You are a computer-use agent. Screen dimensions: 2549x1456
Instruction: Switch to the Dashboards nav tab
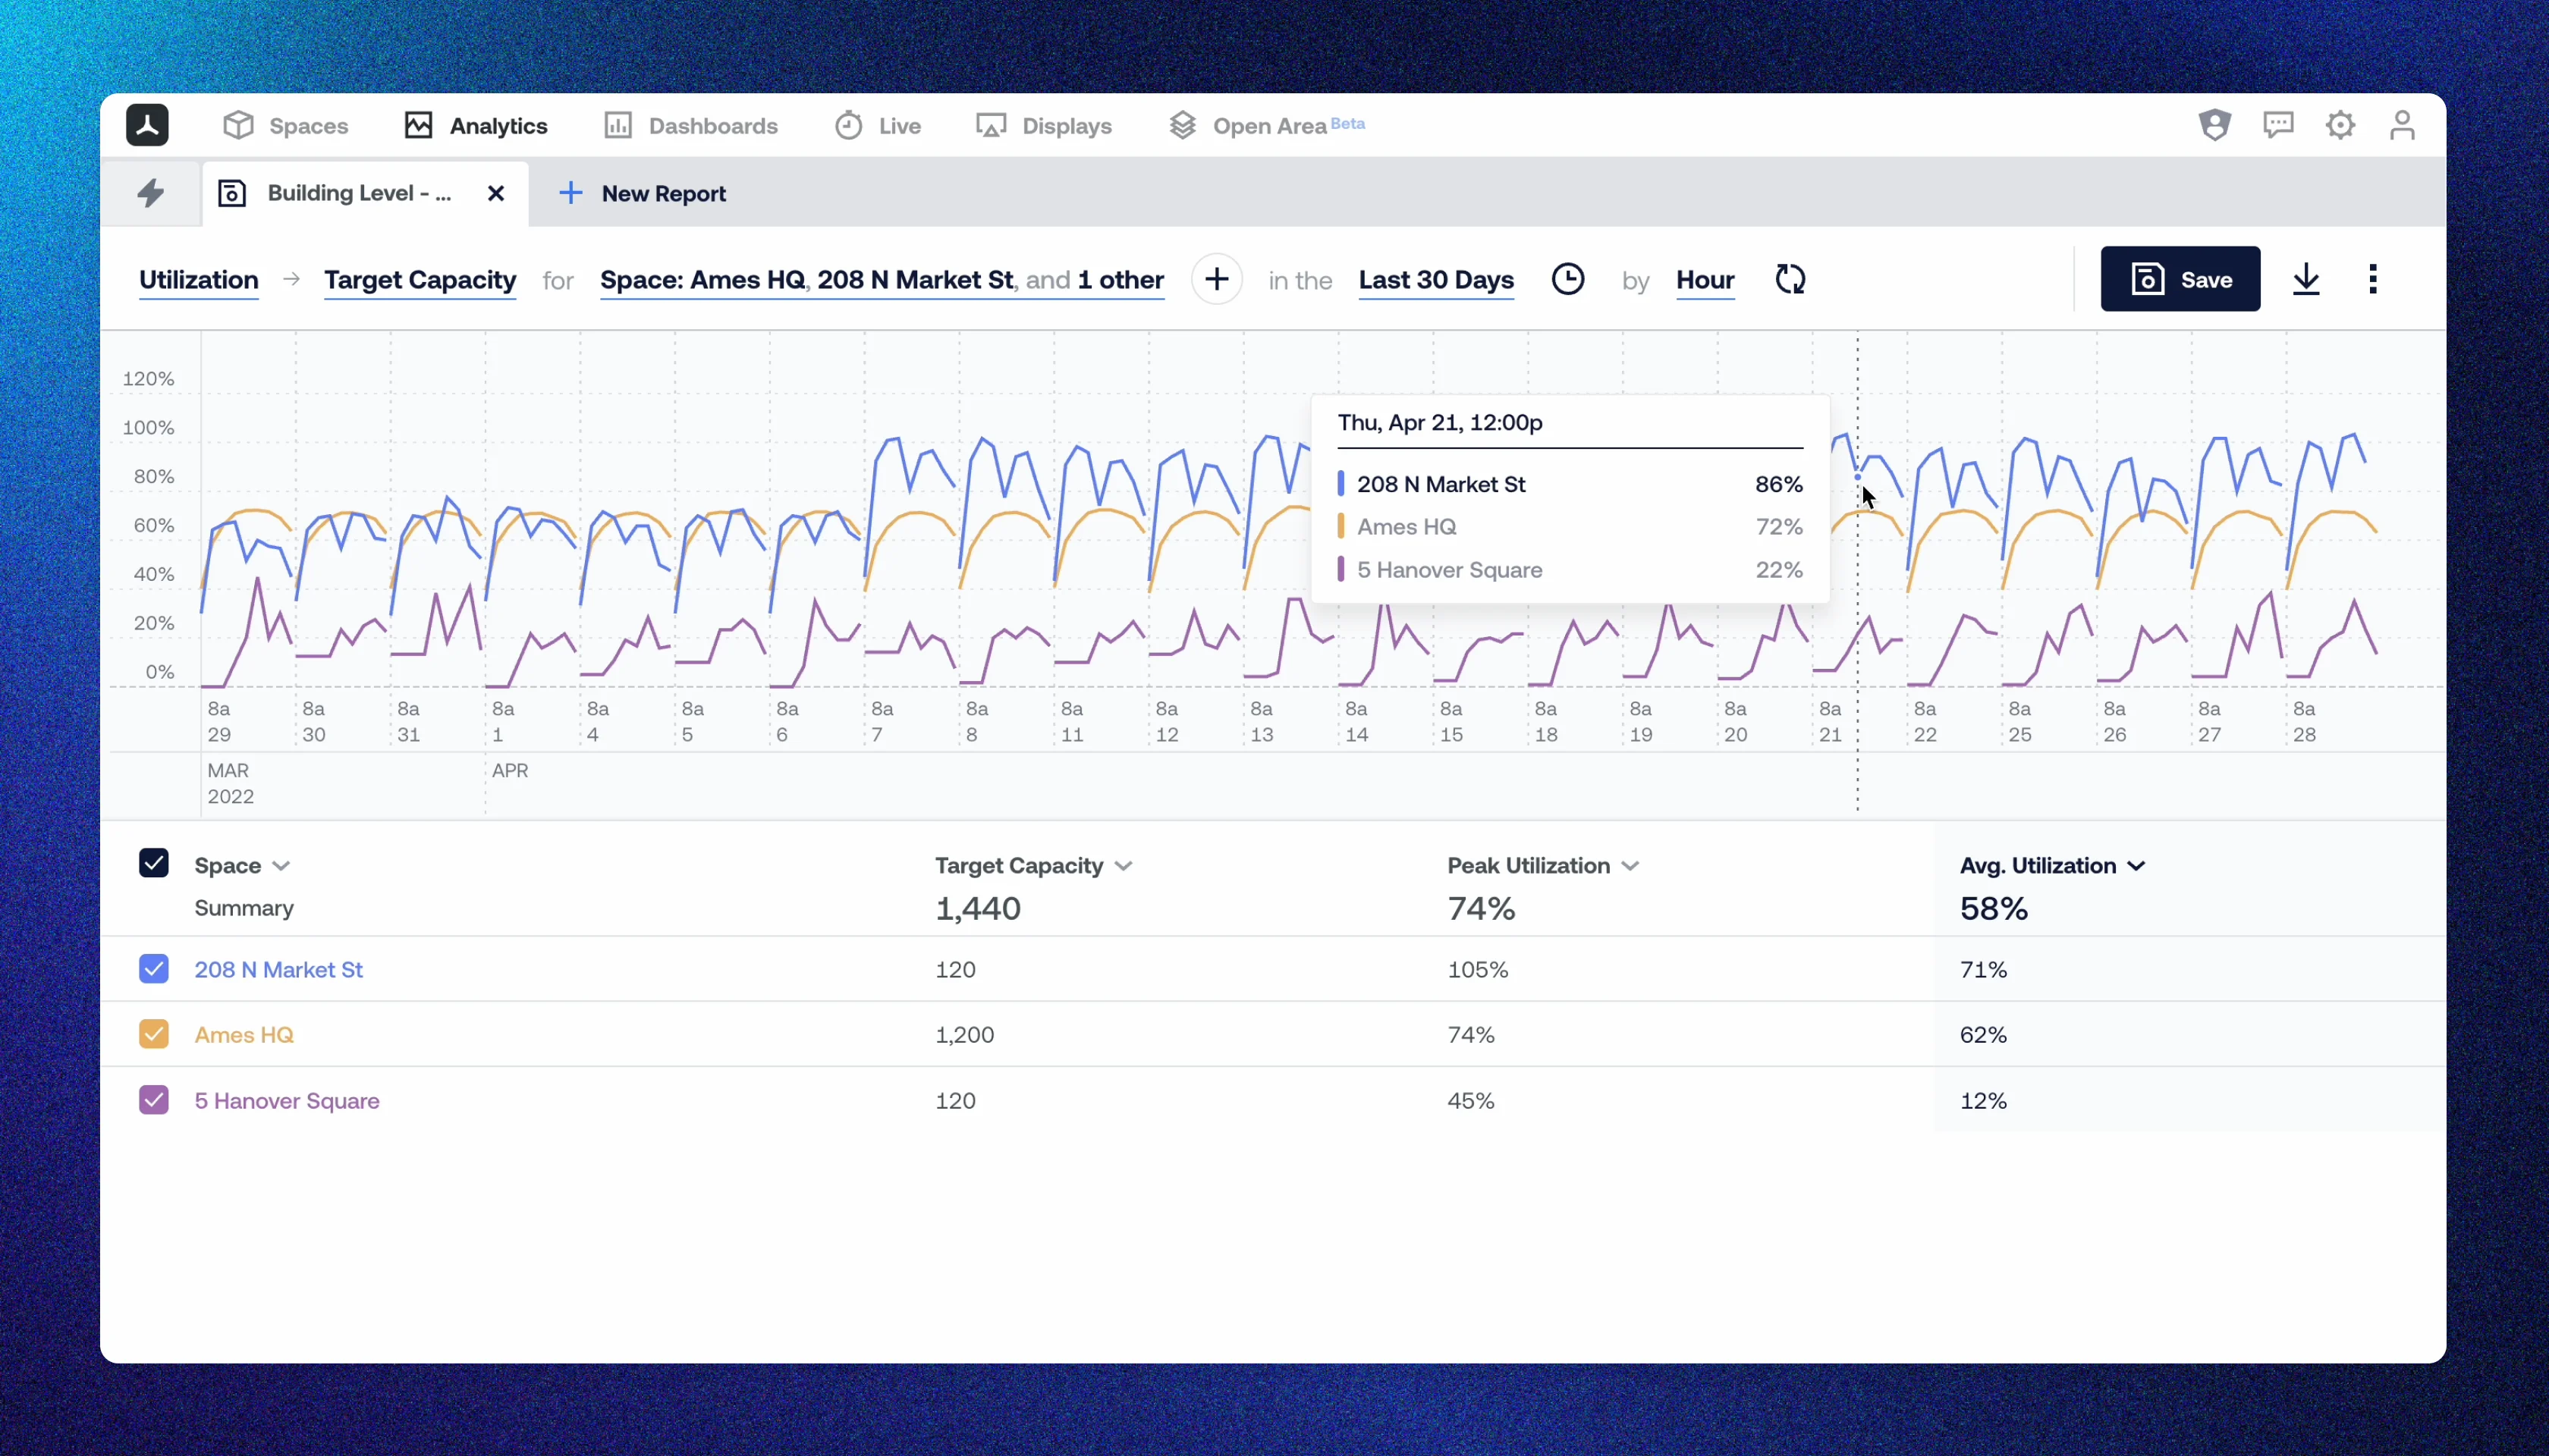[691, 126]
